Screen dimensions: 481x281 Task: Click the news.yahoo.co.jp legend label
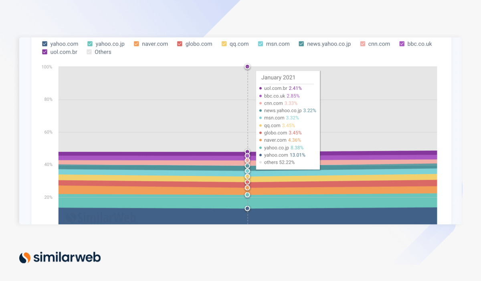tap(329, 44)
